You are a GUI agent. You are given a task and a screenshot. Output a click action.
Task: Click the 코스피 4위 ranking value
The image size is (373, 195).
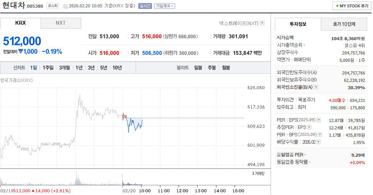[355, 46]
